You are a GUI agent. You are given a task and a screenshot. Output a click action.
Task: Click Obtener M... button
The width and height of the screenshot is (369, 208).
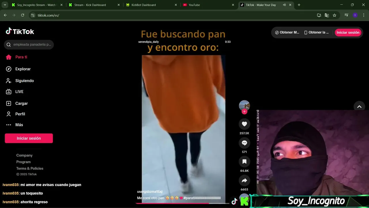[x=287, y=32]
